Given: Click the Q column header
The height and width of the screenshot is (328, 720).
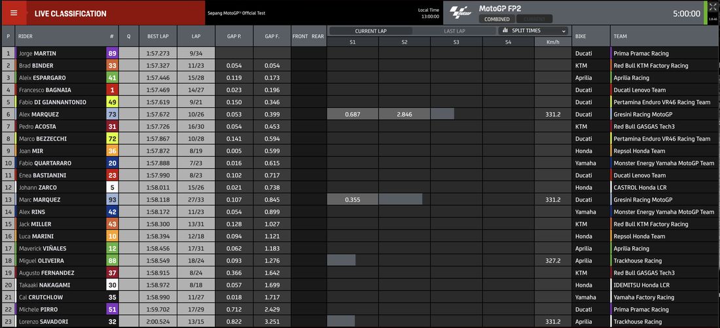Looking at the screenshot, I should pyautogui.click(x=128, y=36).
